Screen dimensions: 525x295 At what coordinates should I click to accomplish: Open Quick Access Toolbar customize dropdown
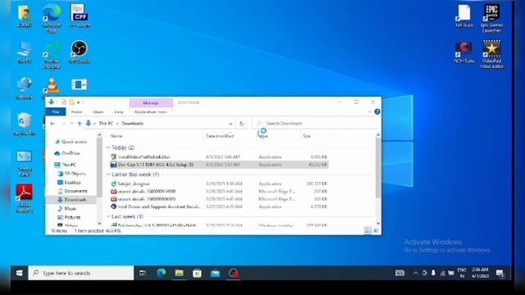click(79, 102)
